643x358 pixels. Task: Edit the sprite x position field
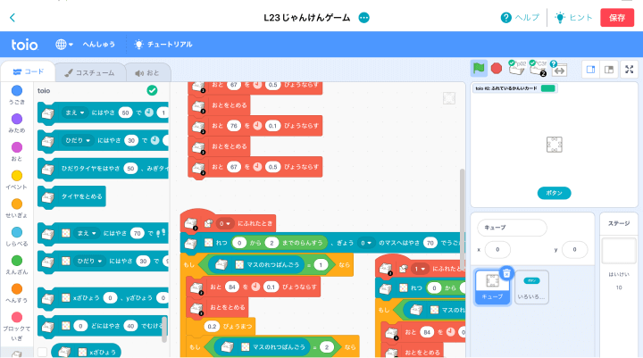coord(497,249)
